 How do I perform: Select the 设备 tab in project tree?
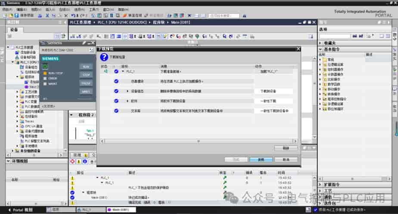[14, 30]
